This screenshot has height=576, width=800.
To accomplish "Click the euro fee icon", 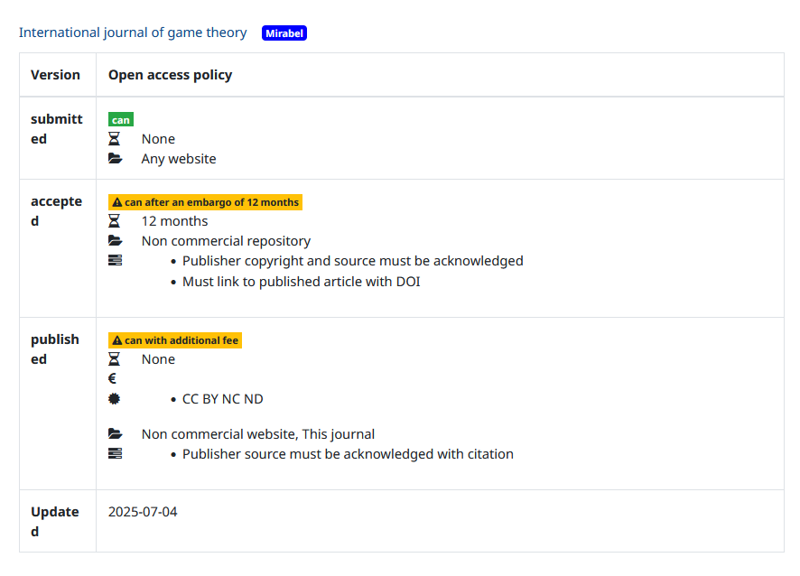I will click(113, 379).
